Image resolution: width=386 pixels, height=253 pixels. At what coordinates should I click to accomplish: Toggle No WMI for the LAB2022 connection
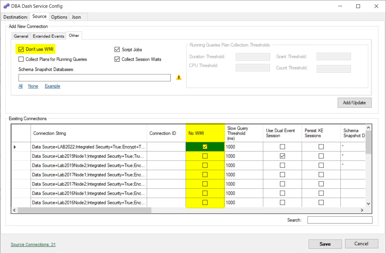pos(205,146)
